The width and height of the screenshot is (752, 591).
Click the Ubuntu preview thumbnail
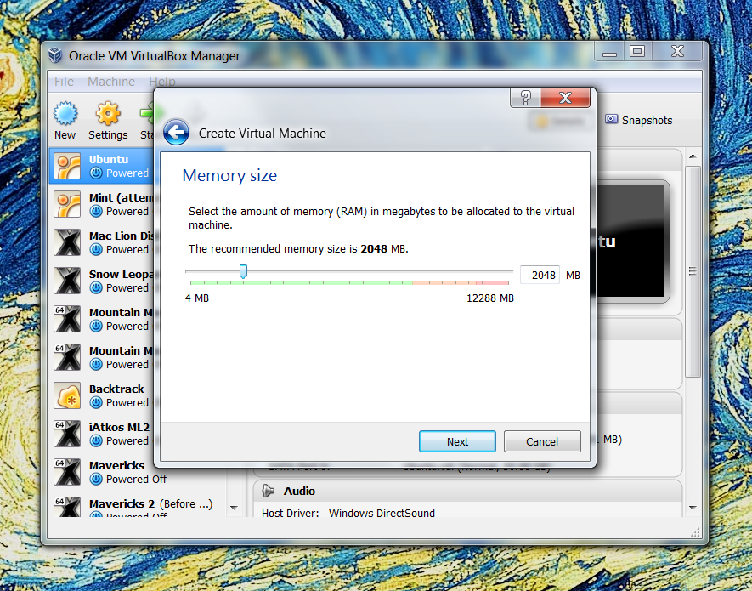click(632, 242)
